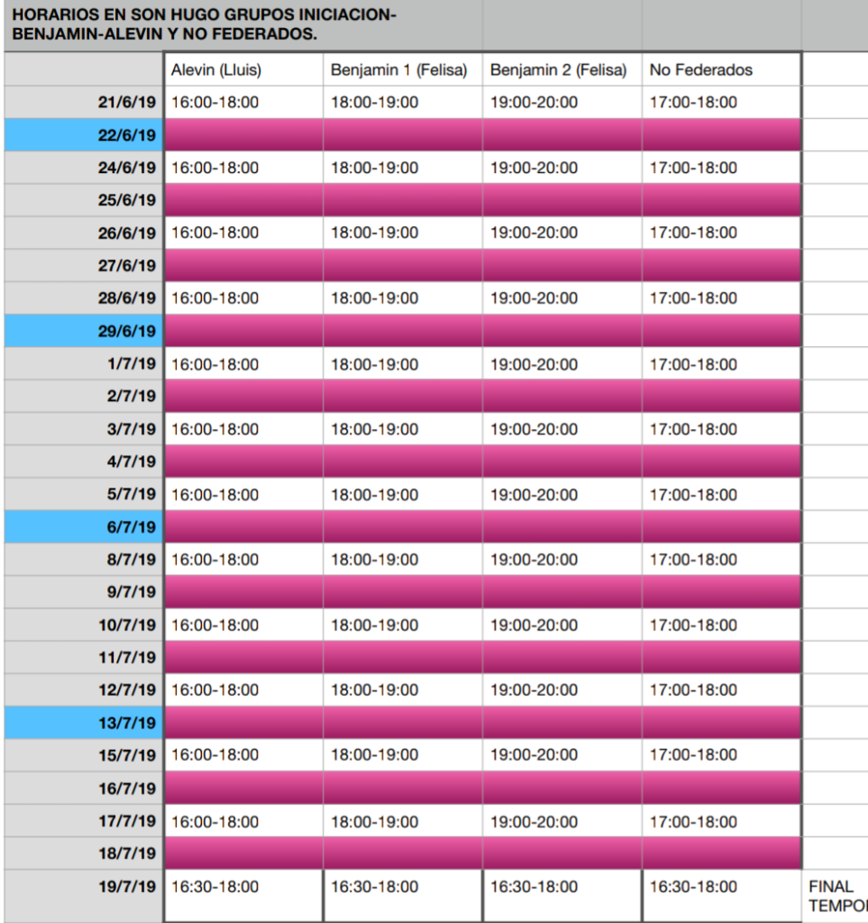The width and height of the screenshot is (868, 923).
Task: Select Benjamin 2 19:00-20:00 cell on 10/7/19
Action: coord(562,625)
